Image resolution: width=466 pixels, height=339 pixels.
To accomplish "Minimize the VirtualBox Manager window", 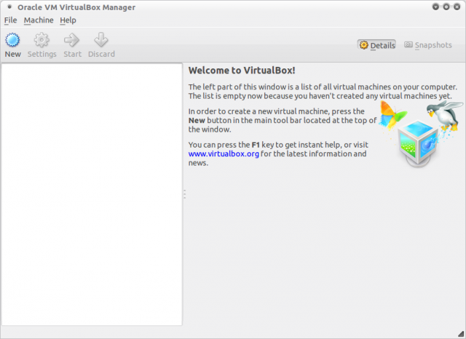I will pyautogui.click(x=435, y=7).
